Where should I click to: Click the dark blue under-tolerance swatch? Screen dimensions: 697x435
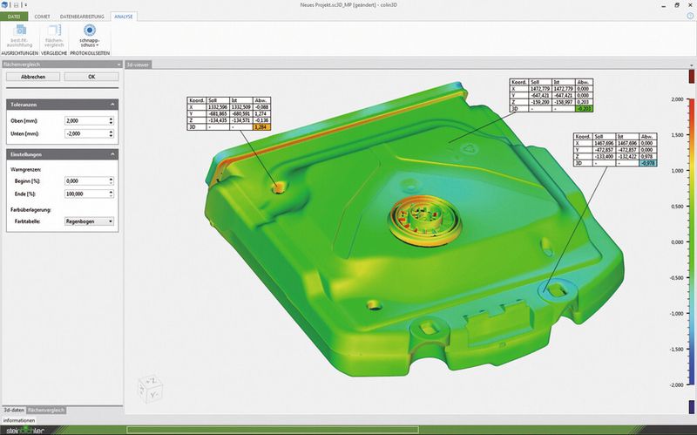691,406
